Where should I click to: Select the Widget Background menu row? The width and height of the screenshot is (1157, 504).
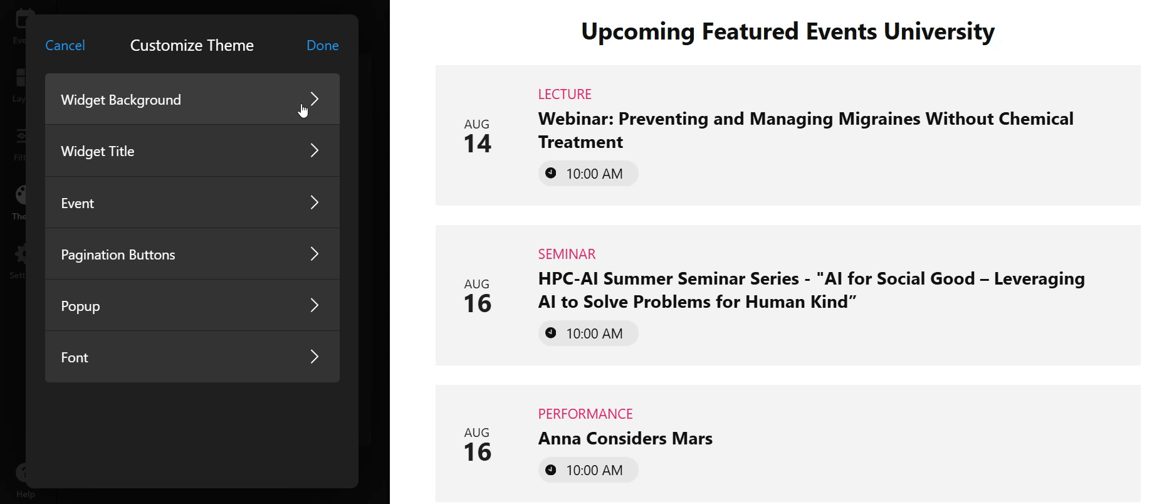click(192, 99)
